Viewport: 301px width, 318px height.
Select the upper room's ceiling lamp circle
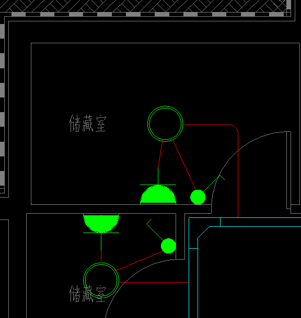point(165,124)
